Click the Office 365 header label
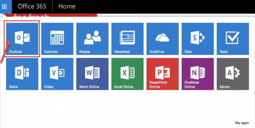The width and height of the screenshot is (255, 128). click(x=32, y=6)
